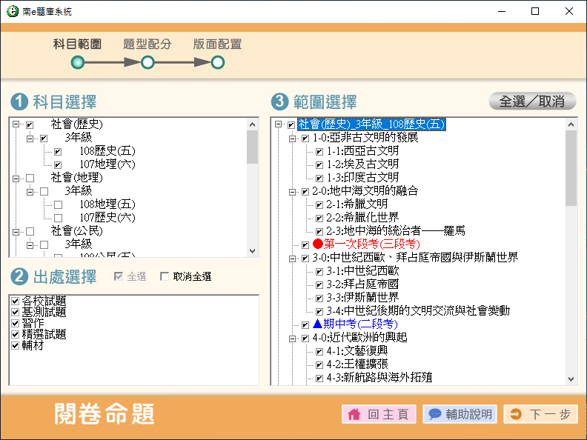Click the range list scrollbar down arrow
The width and height of the screenshot is (587, 440).
pos(571,379)
